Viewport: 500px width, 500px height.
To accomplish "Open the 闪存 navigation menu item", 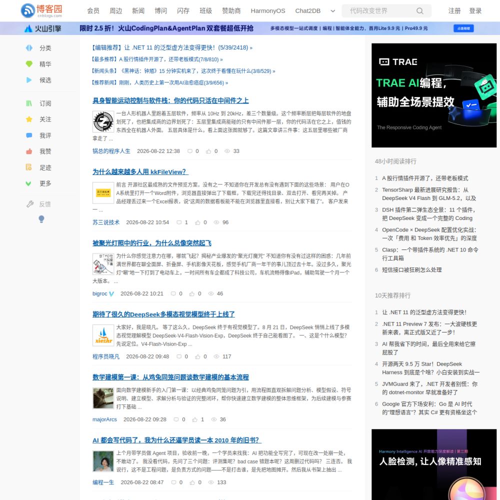I will (183, 11).
